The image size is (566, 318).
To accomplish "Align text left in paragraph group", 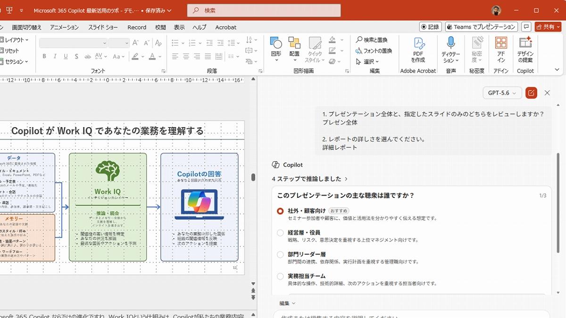I will pyautogui.click(x=175, y=57).
